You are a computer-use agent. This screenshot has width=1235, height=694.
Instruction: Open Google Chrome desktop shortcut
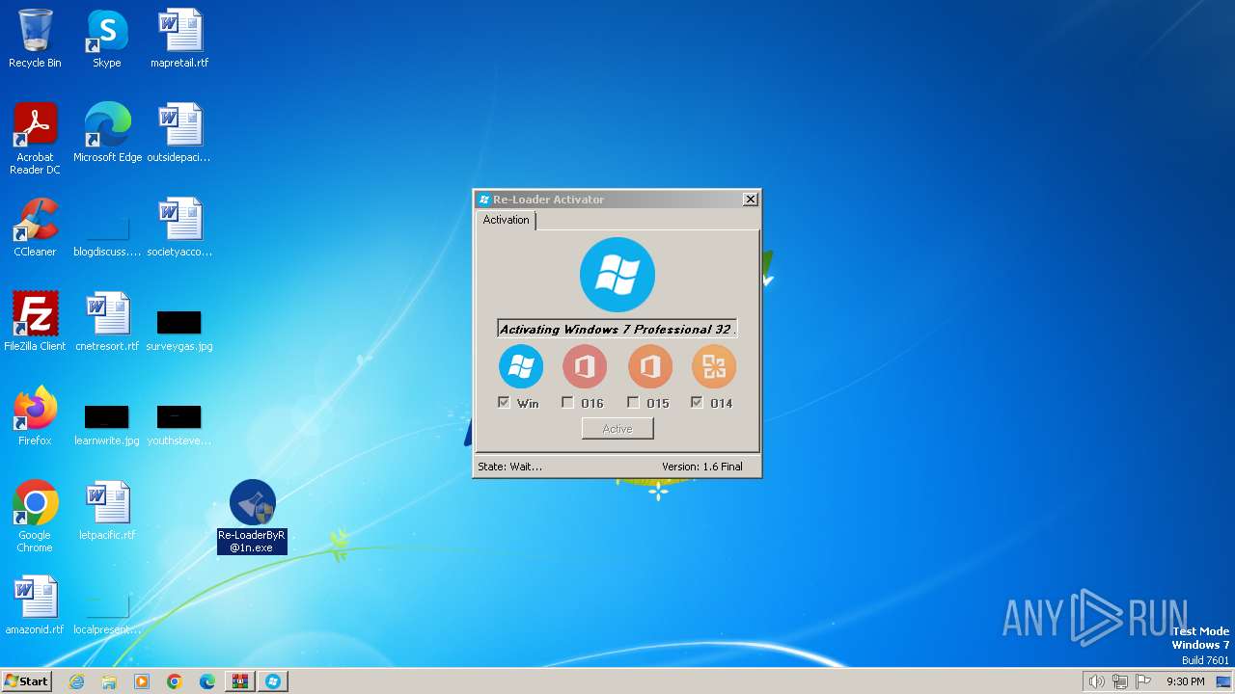coord(35,517)
